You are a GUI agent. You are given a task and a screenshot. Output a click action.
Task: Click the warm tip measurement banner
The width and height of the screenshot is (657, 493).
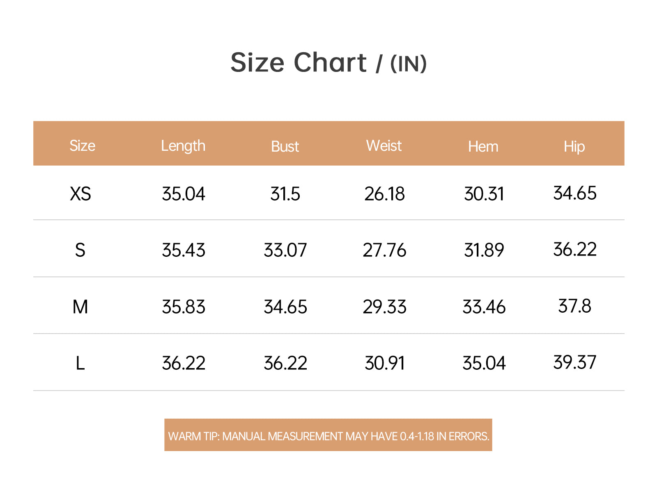[x=328, y=435]
